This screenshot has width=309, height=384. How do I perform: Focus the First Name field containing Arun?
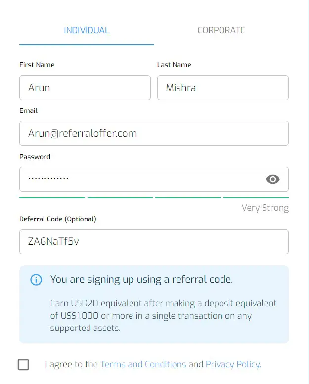tap(85, 88)
